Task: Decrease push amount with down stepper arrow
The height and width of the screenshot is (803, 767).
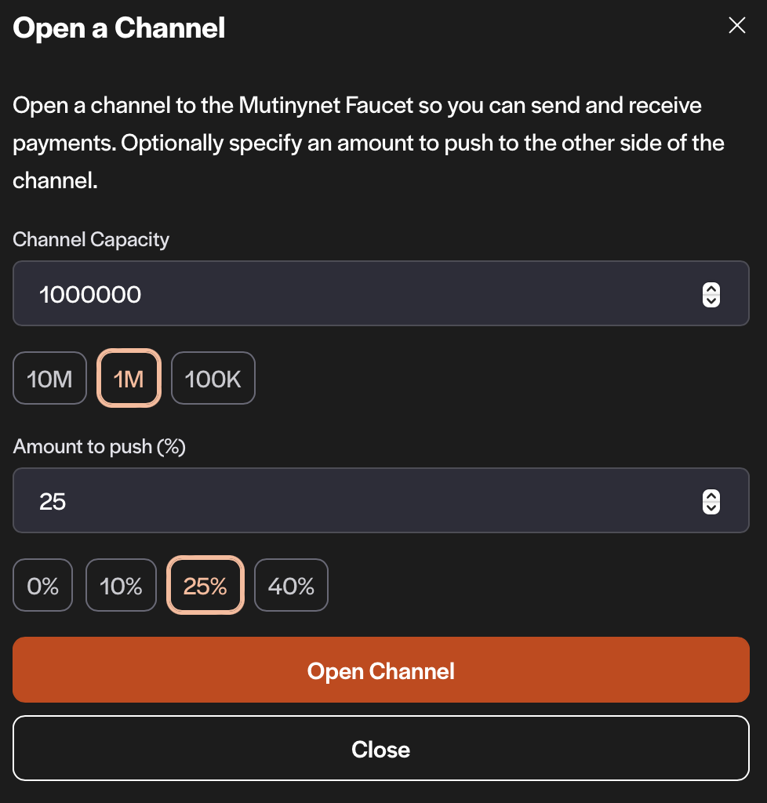Action: (711, 507)
